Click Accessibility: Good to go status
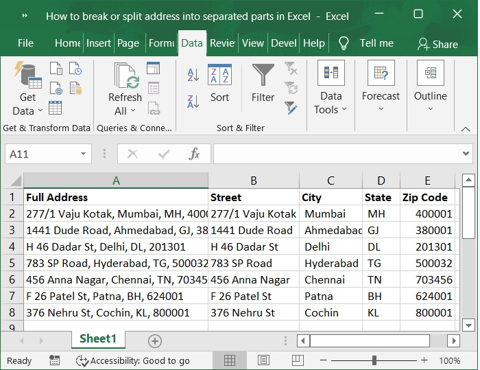The height and width of the screenshot is (370, 480). coord(134,360)
